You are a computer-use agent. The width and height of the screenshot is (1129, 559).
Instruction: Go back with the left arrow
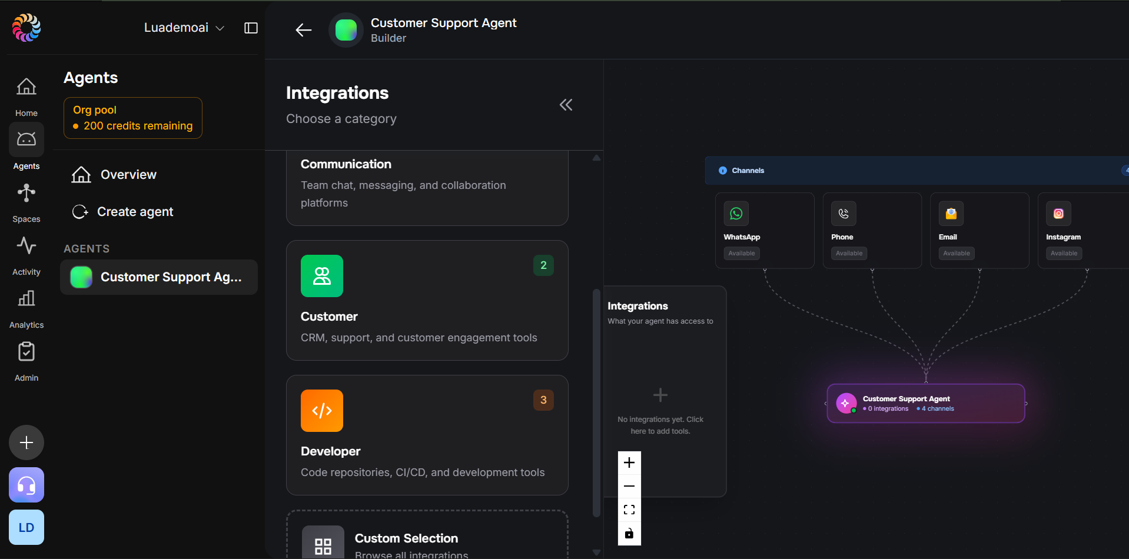click(x=303, y=30)
